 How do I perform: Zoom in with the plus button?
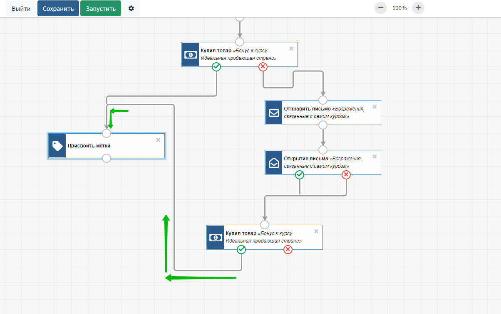pyautogui.click(x=418, y=8)
